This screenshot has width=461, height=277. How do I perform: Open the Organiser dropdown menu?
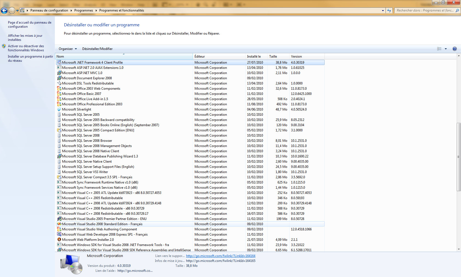68,49
